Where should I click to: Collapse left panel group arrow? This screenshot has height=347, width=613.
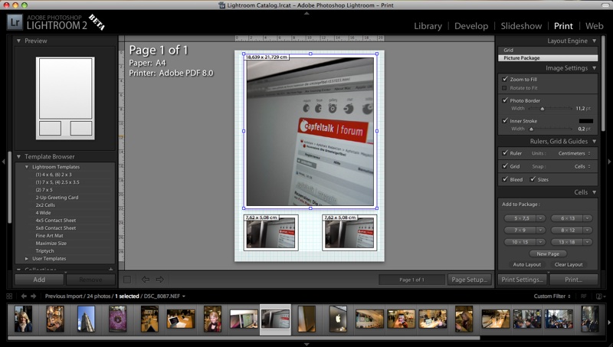pyautogui.click(x=3, y=162)
